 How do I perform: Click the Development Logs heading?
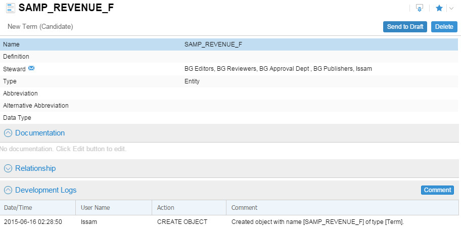[46, 190]
